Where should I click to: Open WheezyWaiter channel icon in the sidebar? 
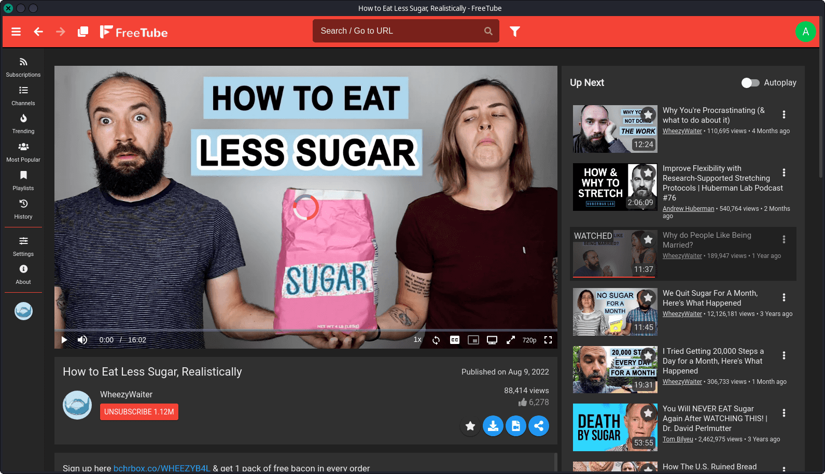[x=23, y=311]
